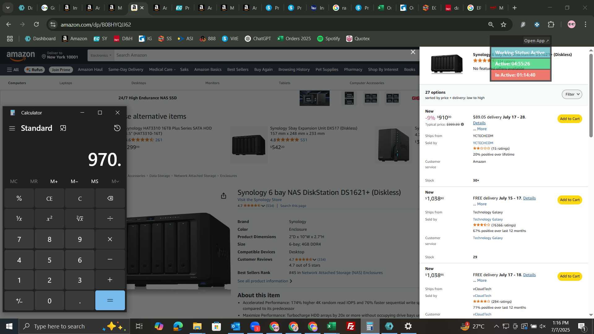Open the tab search dropdown arrow
Screen dimensions: 594x334
pos(8,8)
